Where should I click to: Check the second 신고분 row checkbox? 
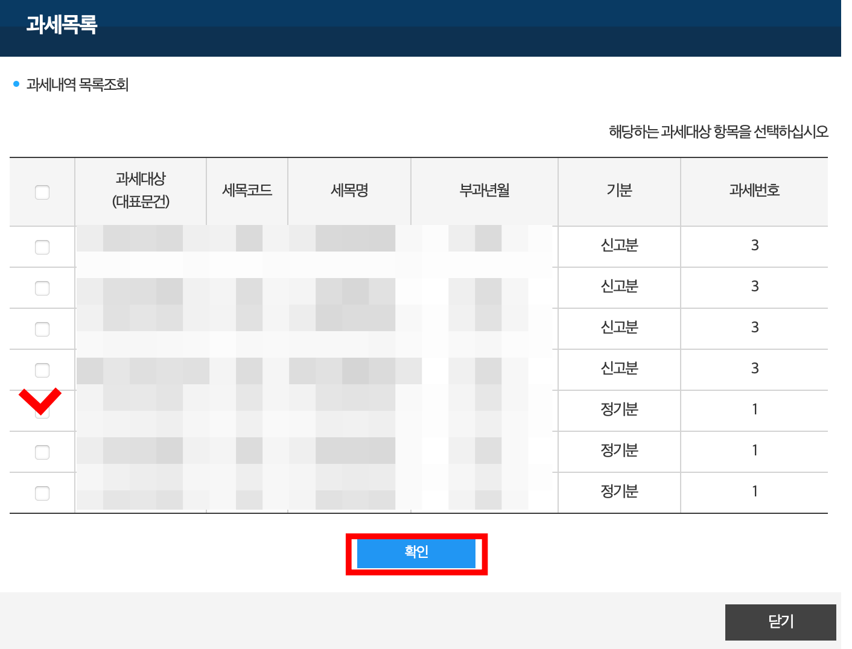pos(42,288)
